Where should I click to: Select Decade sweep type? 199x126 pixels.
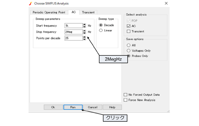coord(101,25)
